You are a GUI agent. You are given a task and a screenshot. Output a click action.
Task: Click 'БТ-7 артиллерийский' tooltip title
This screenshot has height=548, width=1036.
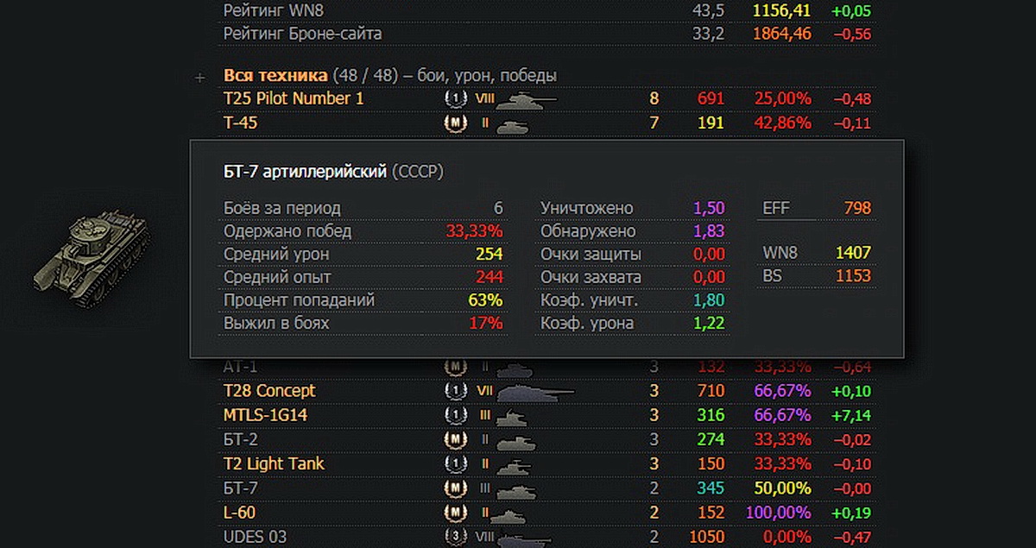[x=305, y=172]
